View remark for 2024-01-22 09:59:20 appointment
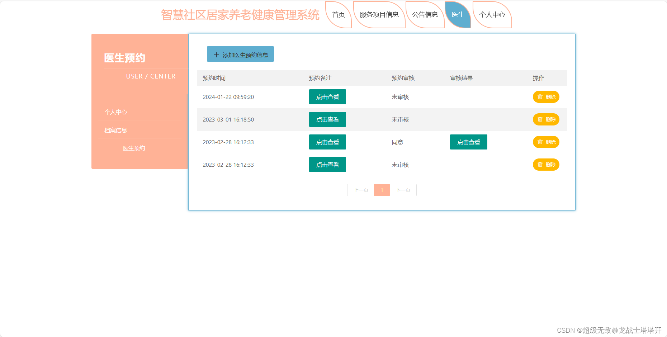This screenshot has width=667, height=337. coord(327,97)
